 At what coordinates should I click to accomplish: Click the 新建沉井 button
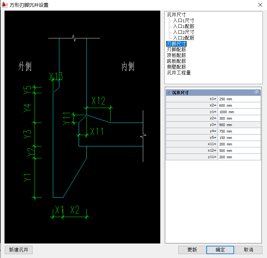[x=19, y=250]
